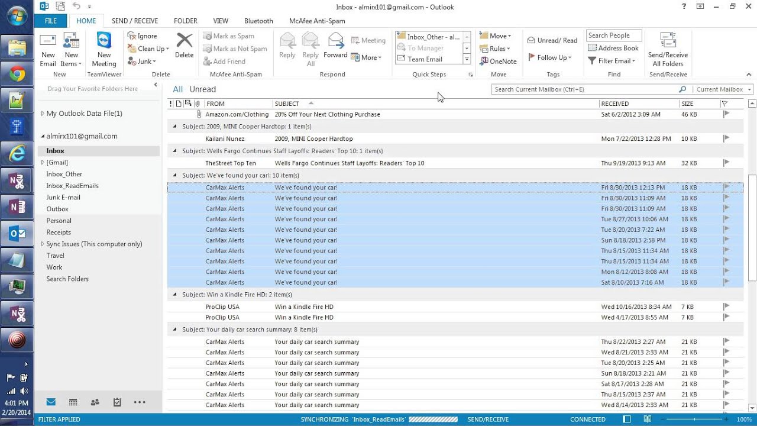Switch to the FOLDER tab
The width and height of the screenshot is (757, 426).
(x=186, y=21)
